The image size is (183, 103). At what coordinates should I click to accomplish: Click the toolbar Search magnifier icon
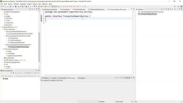[175, 7]
